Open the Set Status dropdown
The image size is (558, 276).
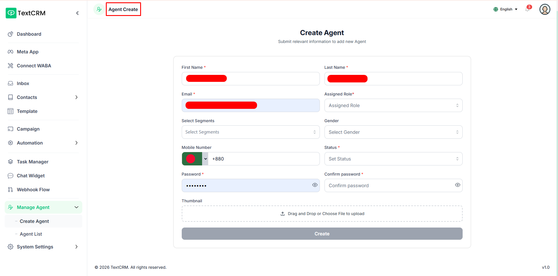[x=393, y=159]
